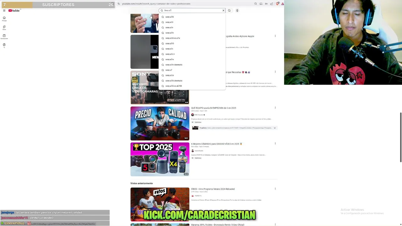The width and height of the screenshot is (402, 226).
Task: Click David Rosillo channel avatar
Action: click(x=193, y=151)
